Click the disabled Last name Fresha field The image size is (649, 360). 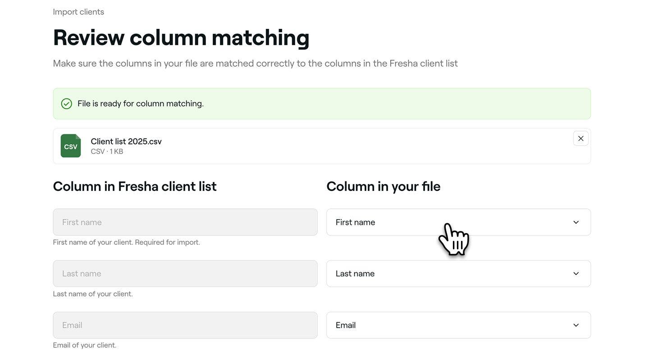point(185,274)
